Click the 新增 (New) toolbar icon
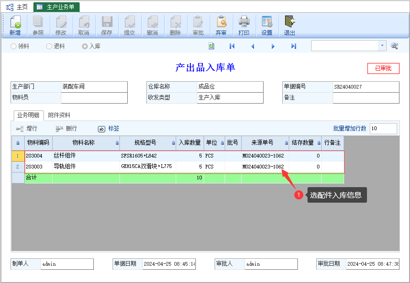Viewport: 410px width, 283px height. coord(15,26)
